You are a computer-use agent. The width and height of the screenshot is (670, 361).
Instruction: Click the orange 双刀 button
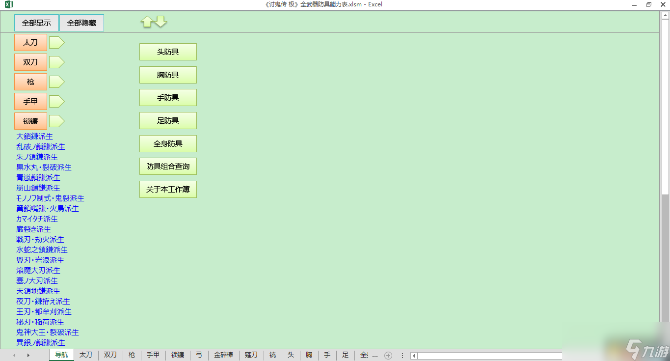(30, 62)
